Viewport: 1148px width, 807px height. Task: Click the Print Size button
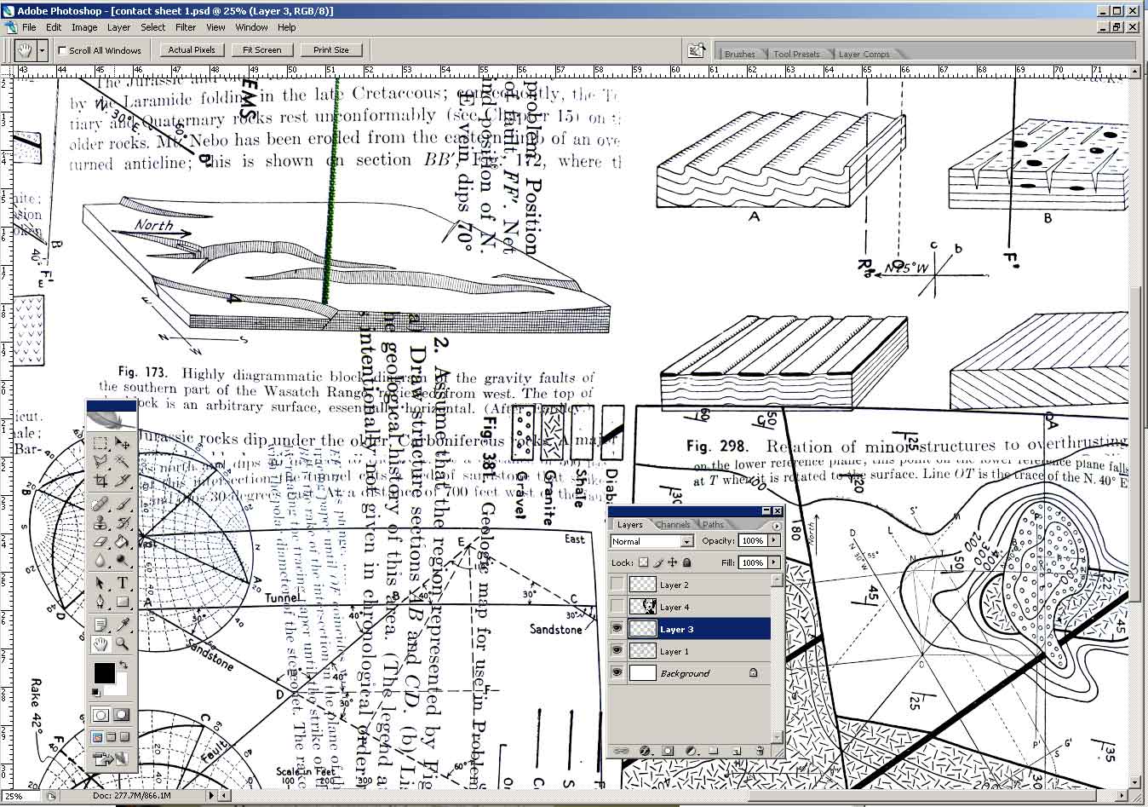click(x=331, y=50)
